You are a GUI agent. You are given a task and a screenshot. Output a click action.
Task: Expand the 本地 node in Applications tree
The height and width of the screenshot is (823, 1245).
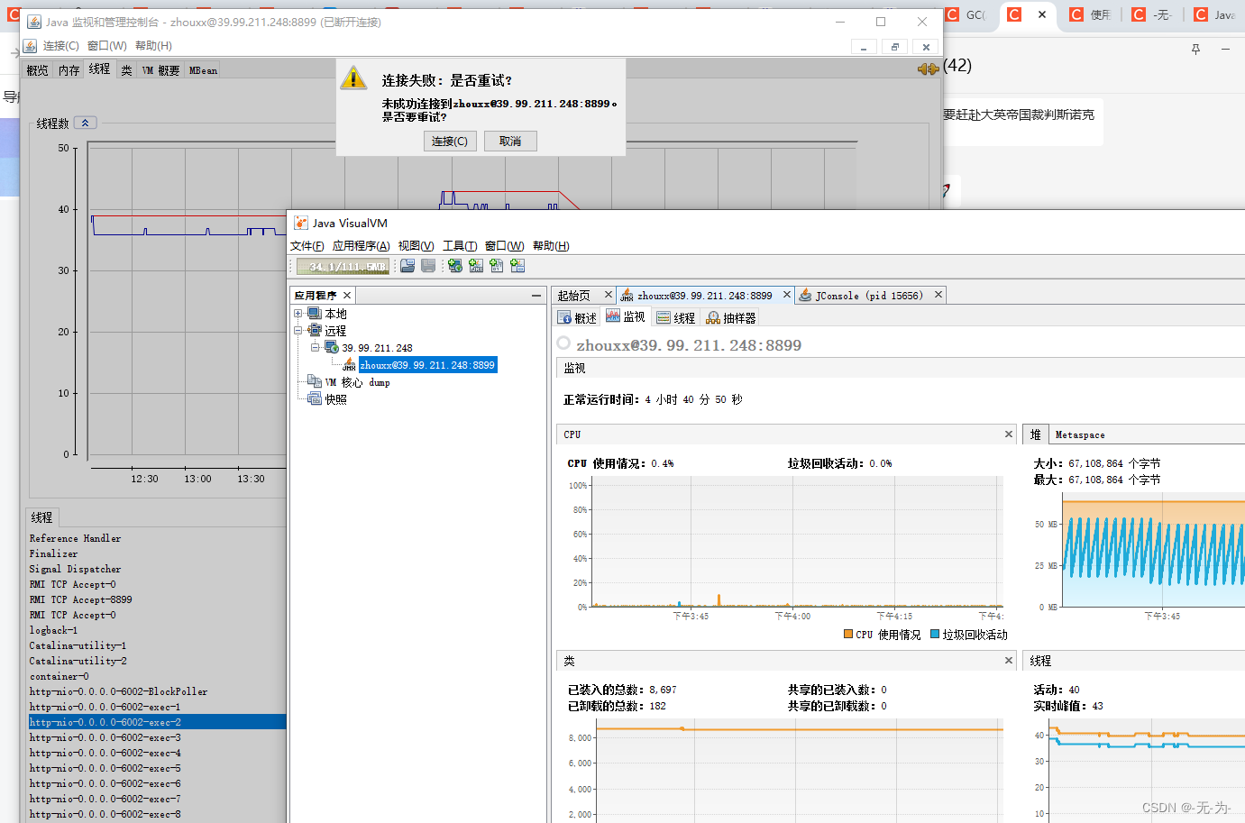pyautogui.click(x=298, y=313)
